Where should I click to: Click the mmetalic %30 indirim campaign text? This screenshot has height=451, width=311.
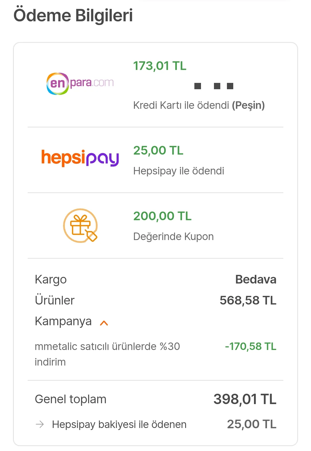click(107, 354)
